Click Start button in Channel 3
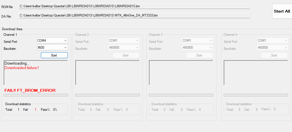This screenshot has height=132, width=292. point(199,55)
